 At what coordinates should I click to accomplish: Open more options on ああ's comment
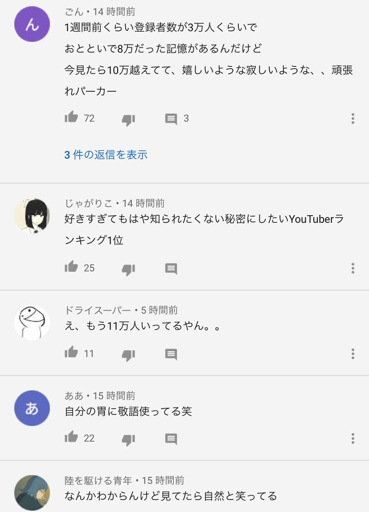pos(353,438)
